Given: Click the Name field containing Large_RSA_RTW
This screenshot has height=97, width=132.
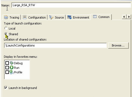Looking at the screenshot, I should [x=71, y=5].
